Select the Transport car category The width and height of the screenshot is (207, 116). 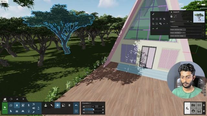pyautogui.click(x=23, y=111)
